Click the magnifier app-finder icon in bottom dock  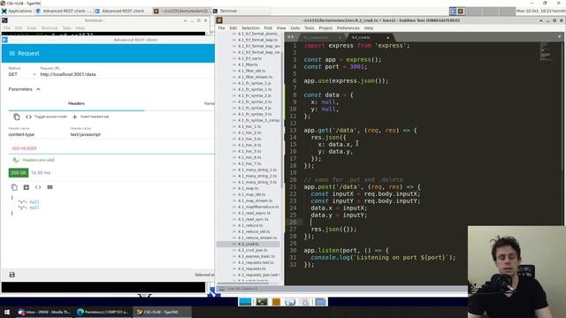coord(305,302)
